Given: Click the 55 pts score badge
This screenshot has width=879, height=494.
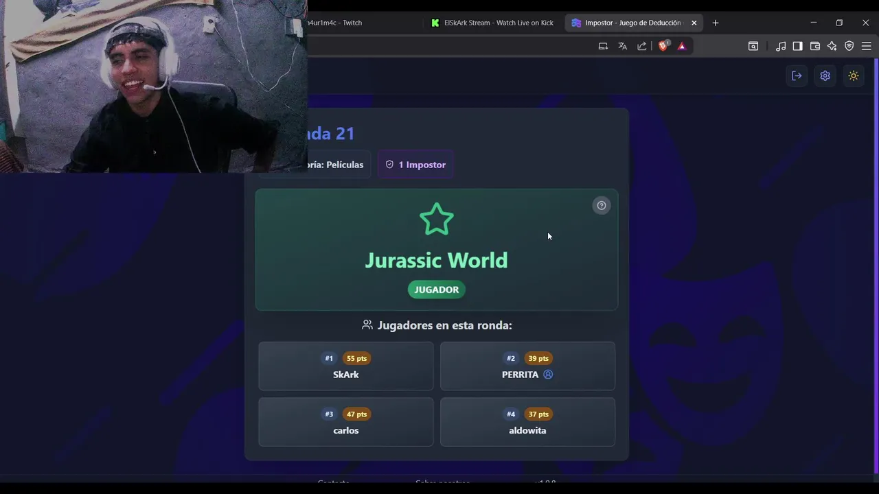Looking at the screenshot, I should coord(356,358).
